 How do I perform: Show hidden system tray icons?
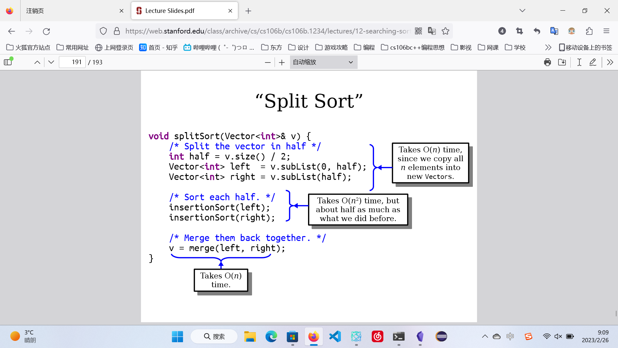[x=485, y=336]
